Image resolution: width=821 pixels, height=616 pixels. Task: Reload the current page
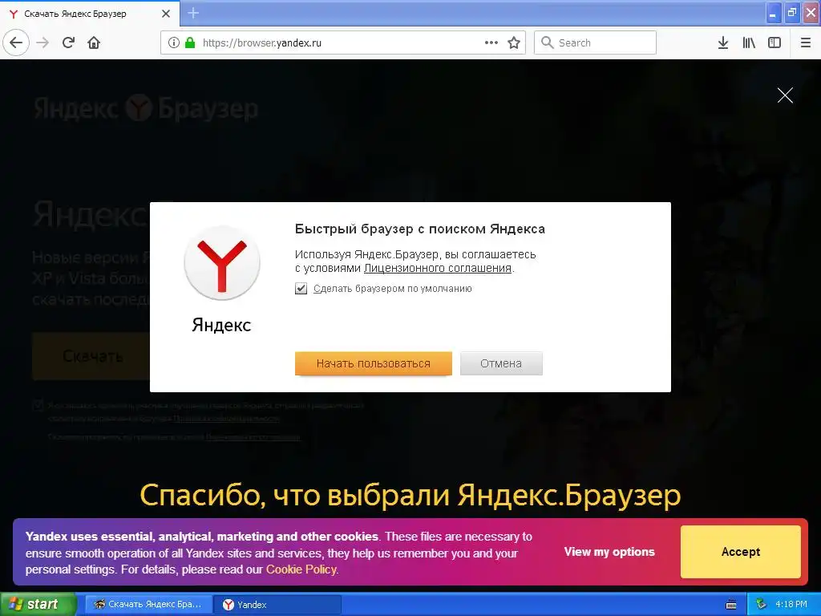(69, 43)
